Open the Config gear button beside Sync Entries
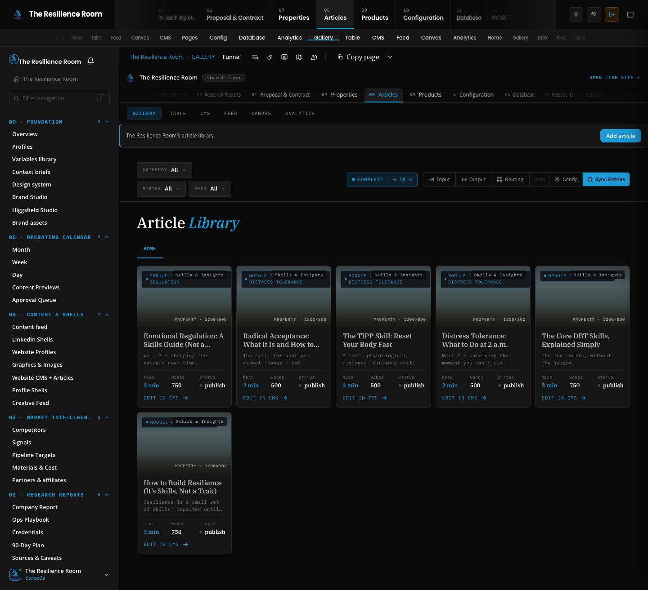Viewport: 648px width, 590px height. 566,179
